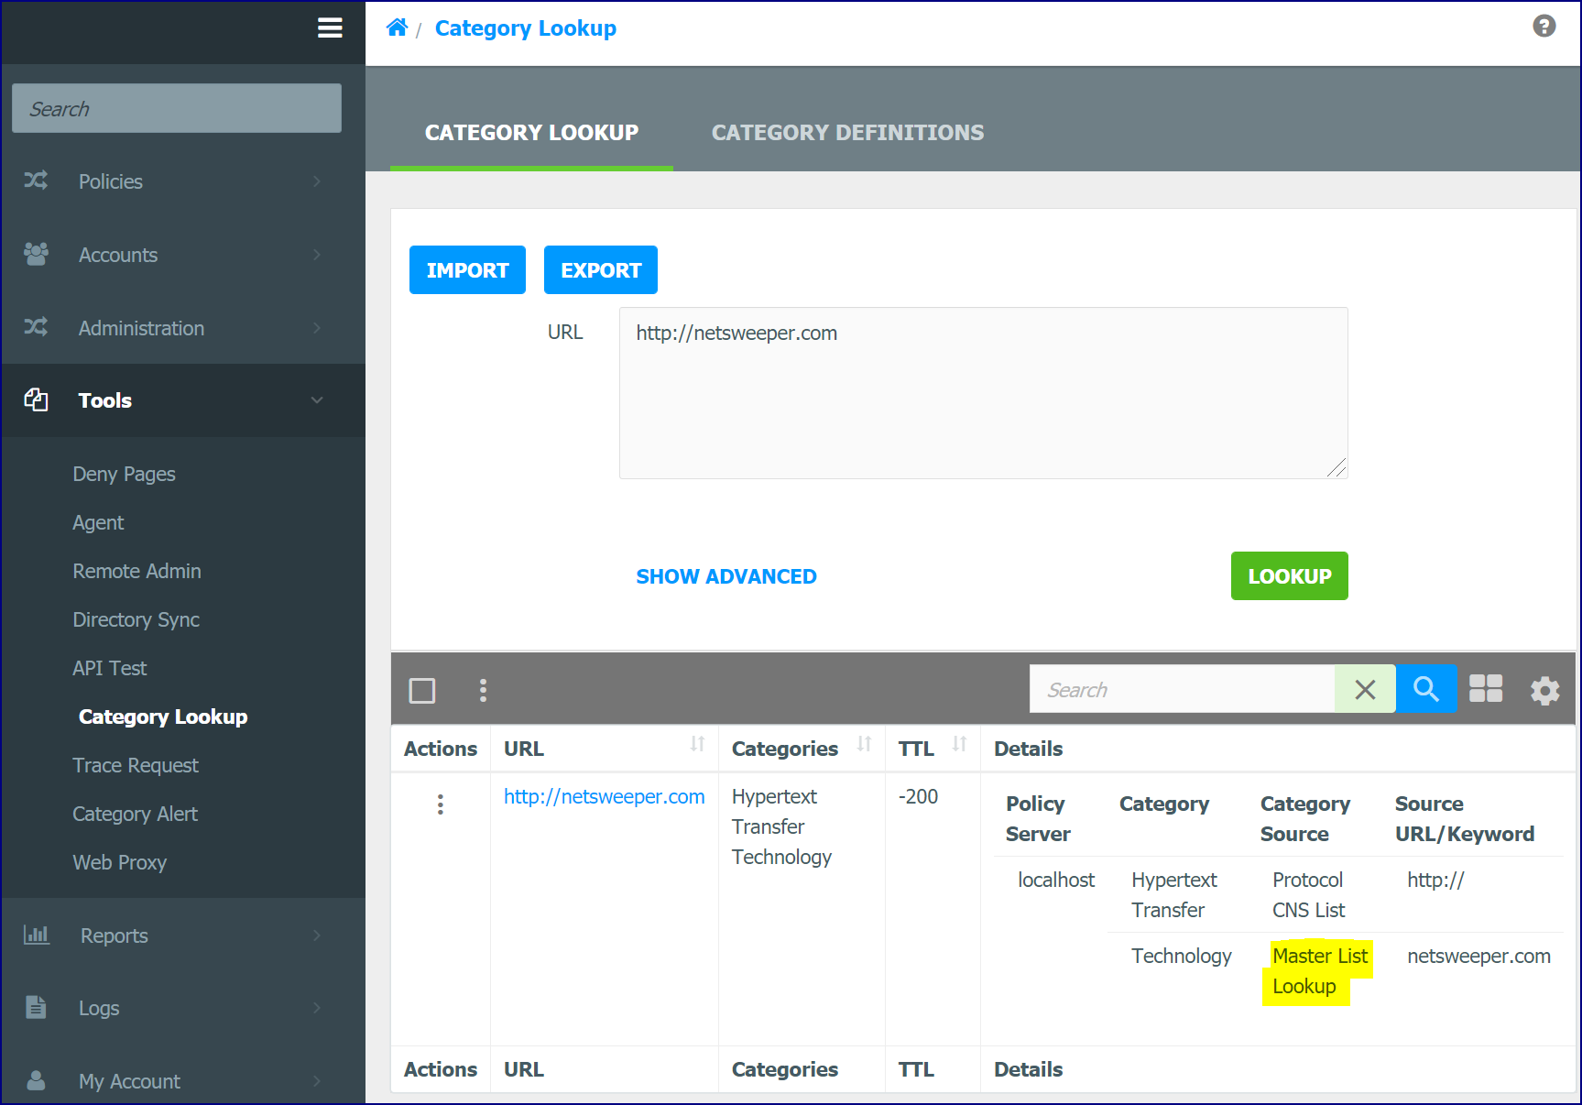Viewport: 1582px width, 1105px height.
Task: Expand the My Account menu chevron
Action: point(317,1081)
